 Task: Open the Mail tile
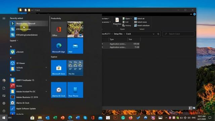(75, 46)
